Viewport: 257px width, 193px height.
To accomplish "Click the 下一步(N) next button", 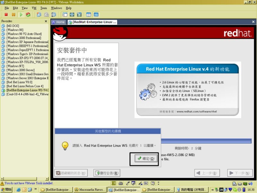I will [240, 173].
